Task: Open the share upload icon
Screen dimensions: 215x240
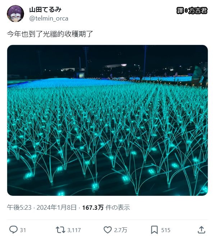Action: (x=201, y=230)
